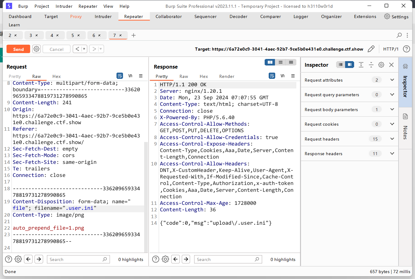Collapse all Inspector sections icon

pos(371,65)
